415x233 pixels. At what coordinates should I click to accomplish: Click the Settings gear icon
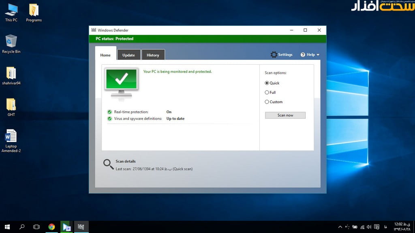(274, 55)
